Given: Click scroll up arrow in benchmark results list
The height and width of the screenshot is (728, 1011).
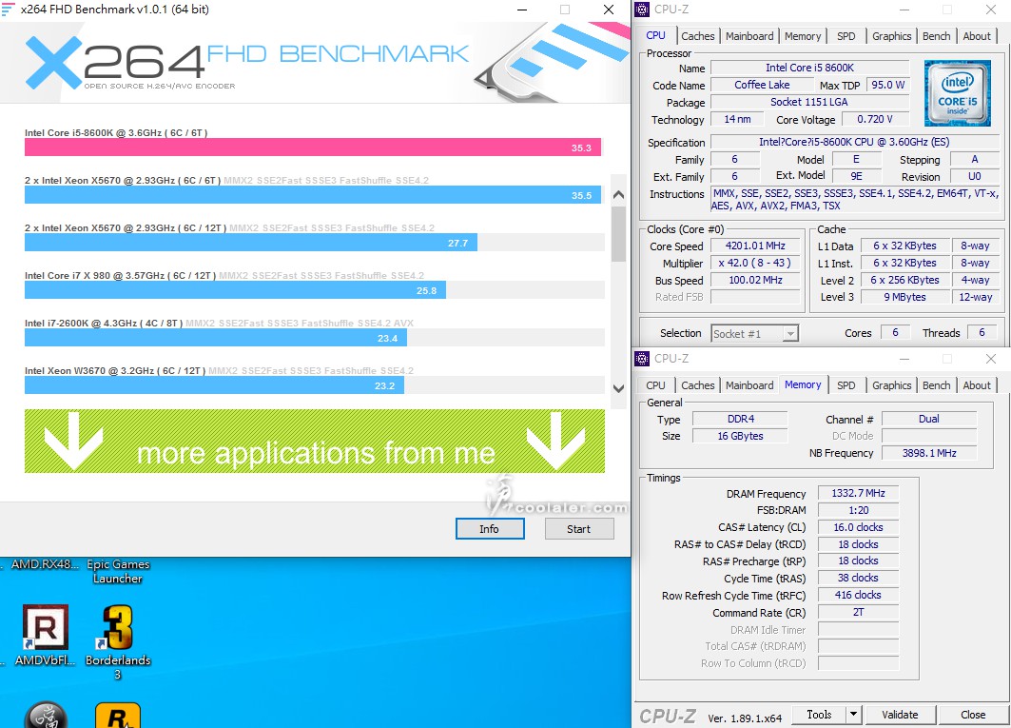Looking at the screenshot, I should click(618, 194).
